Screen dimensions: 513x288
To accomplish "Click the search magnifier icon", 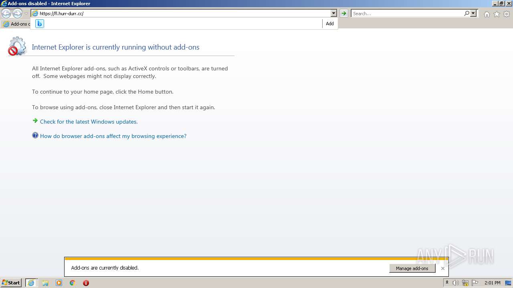I will 467,13.
